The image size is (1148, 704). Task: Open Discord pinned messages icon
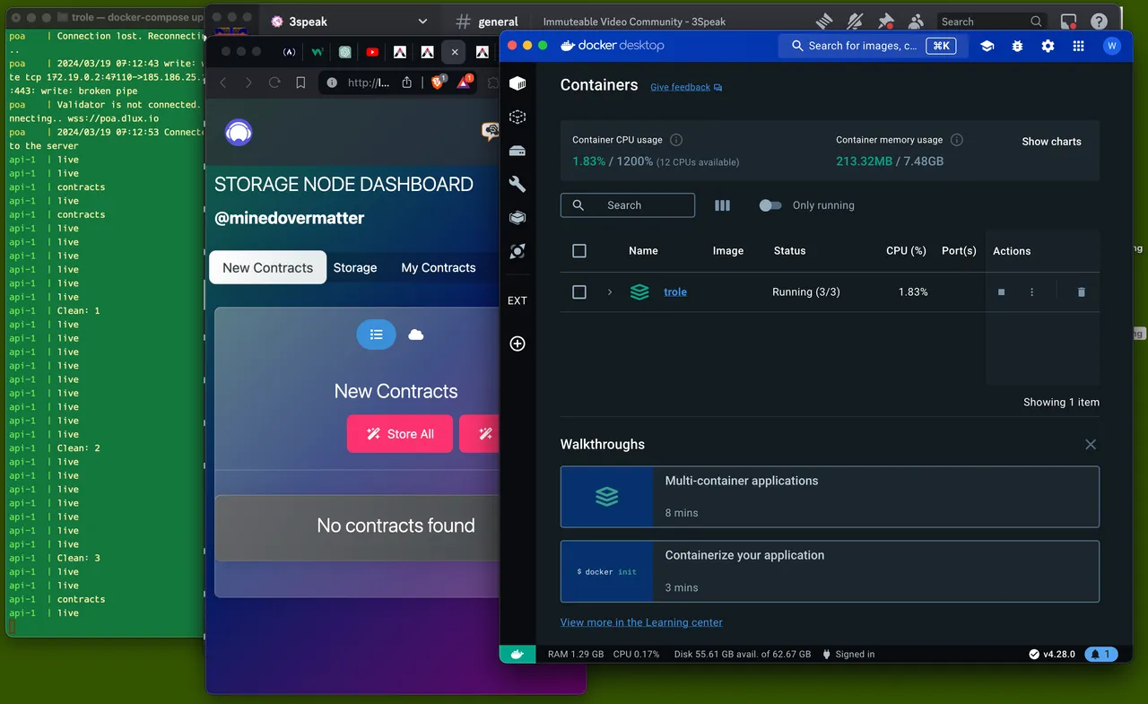pyautogui.click(x=886, y=22)
